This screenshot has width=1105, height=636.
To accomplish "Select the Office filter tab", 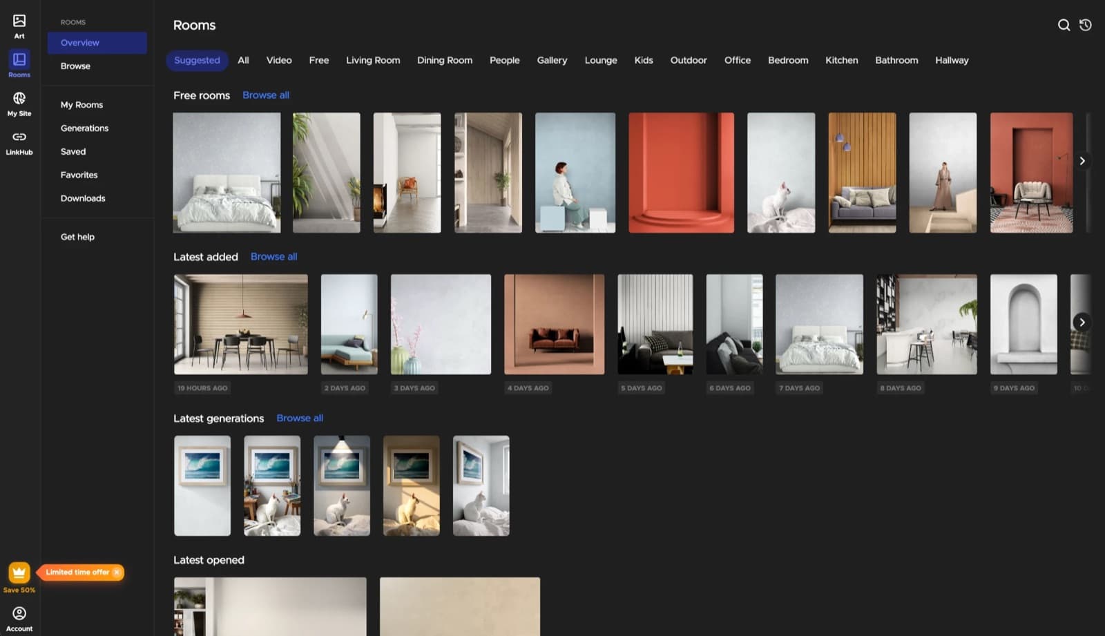I will pyautogui.click(x=738, y=60).
